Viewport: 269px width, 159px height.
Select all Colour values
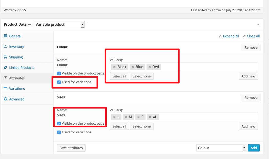pos(119,76)
